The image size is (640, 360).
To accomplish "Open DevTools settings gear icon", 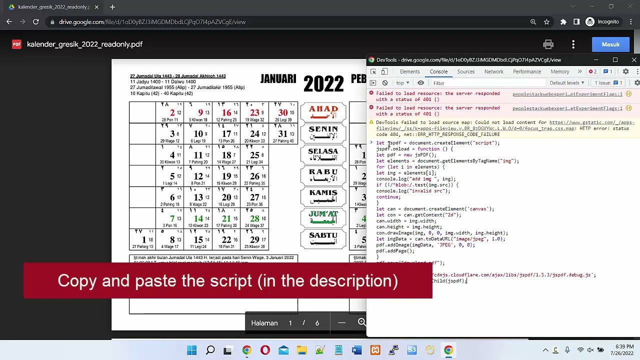I will point(625,71).
